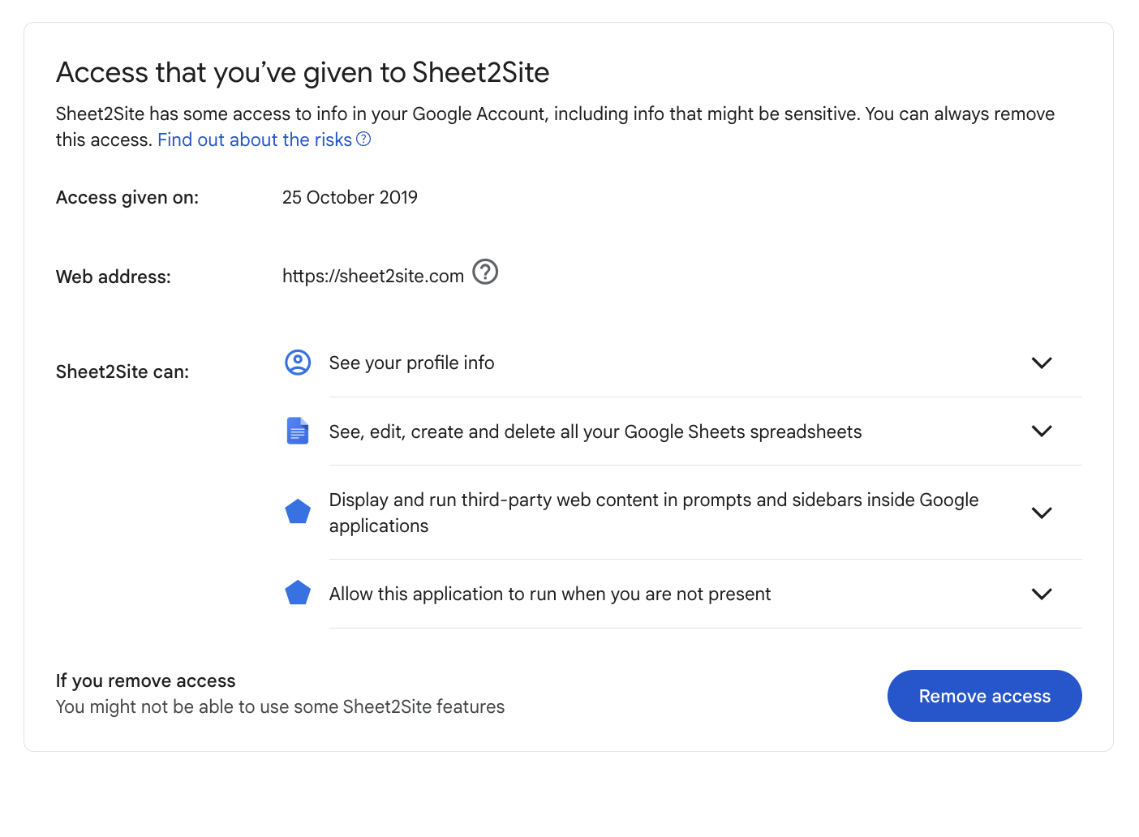The width and height of the screenshot is (1139, 837).
Task: Click the 25 October 2019 date text
Action: pos(350,198)
